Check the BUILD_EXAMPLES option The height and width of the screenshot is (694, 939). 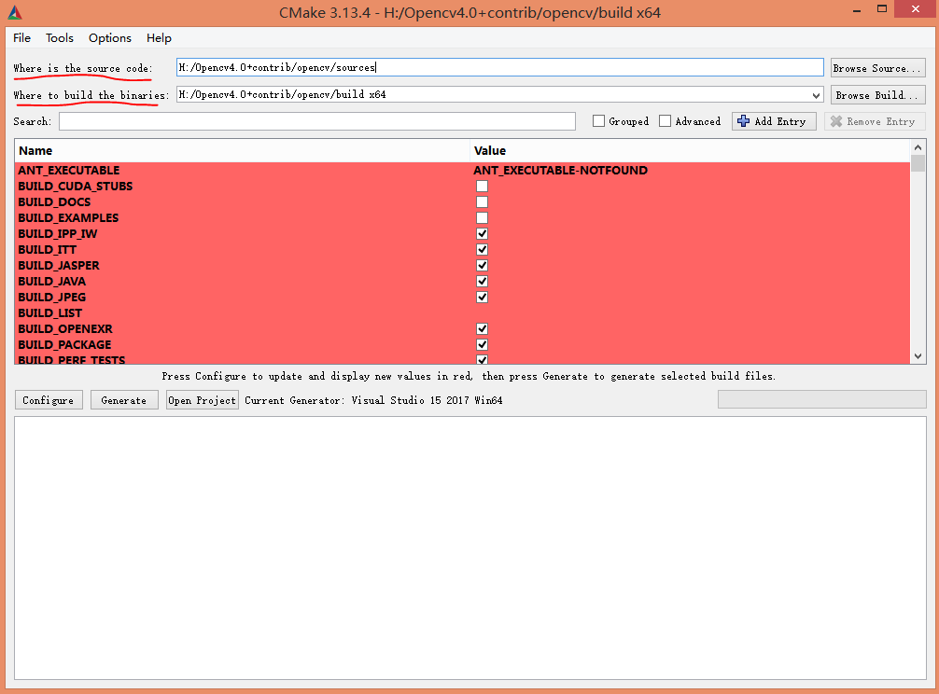[x=482, y=217]
